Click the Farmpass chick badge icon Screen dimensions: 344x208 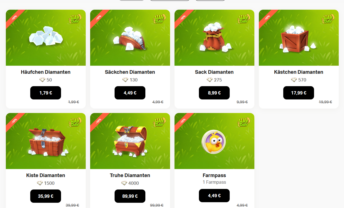pos(214,141)
